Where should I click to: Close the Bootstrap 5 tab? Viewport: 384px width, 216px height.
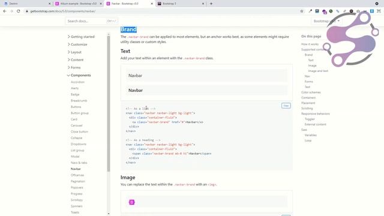[x=203, y=4]
